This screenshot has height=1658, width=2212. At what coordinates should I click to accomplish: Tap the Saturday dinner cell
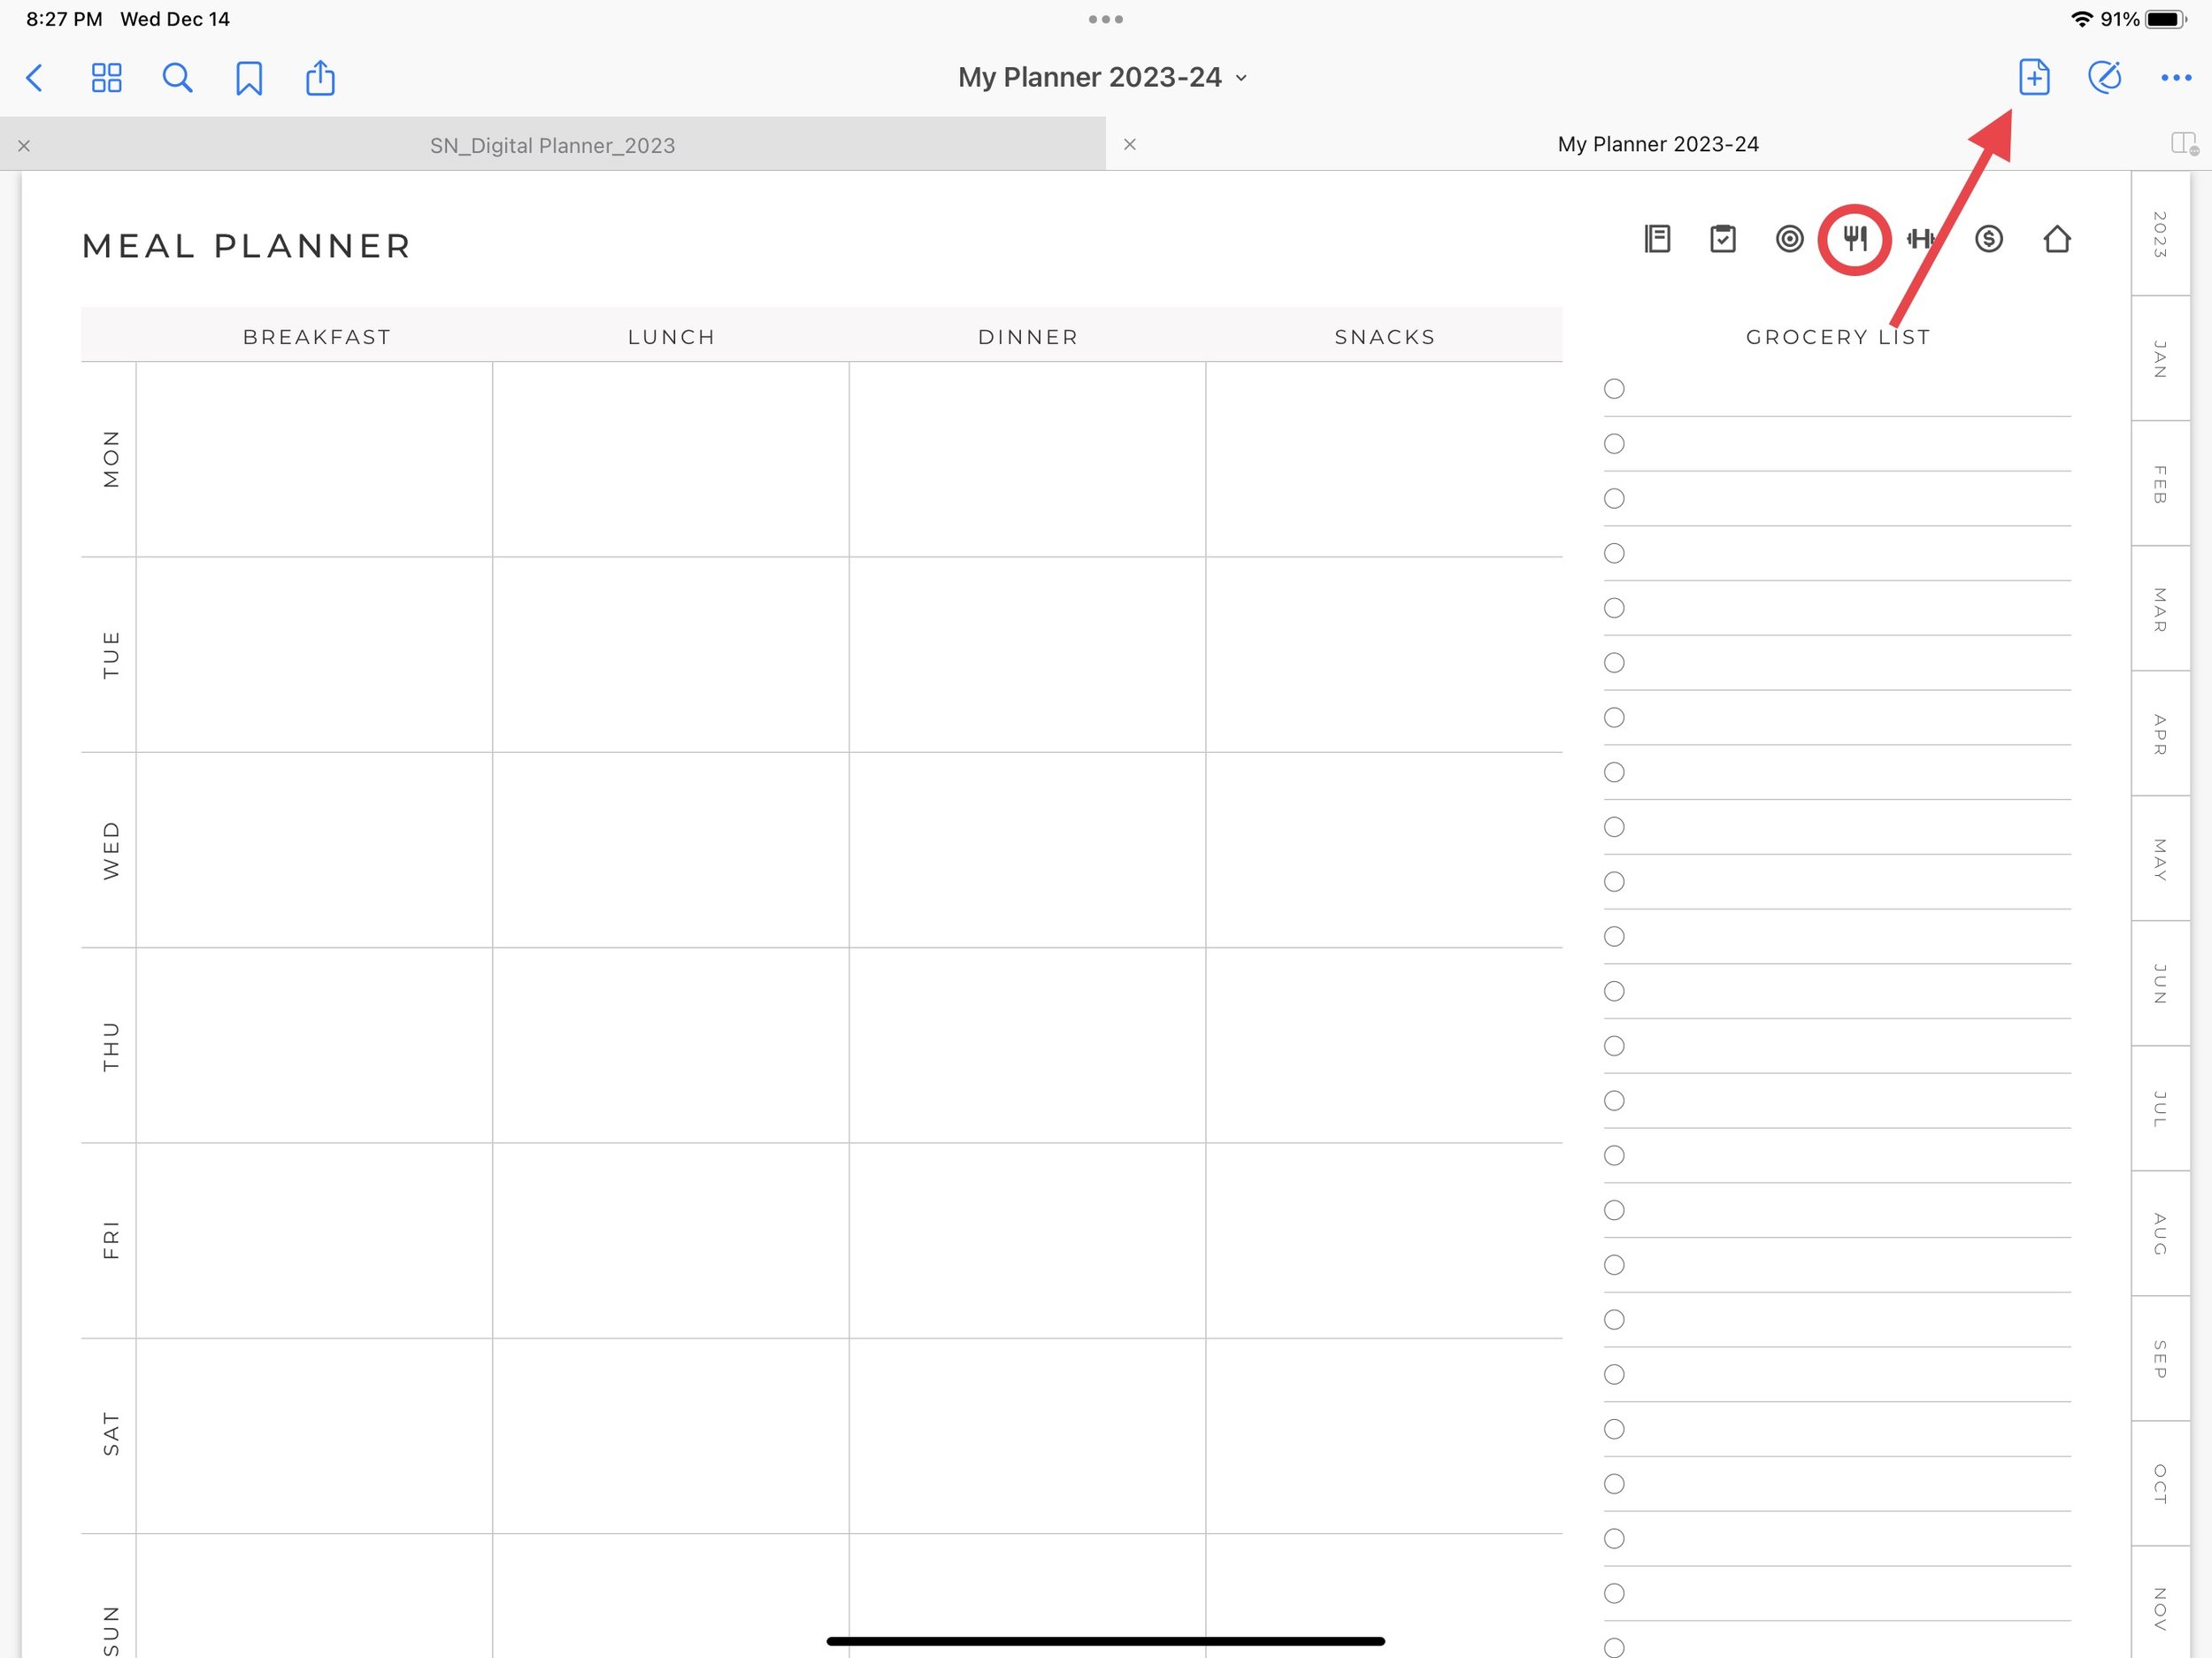click(x=1027, y=1436)
